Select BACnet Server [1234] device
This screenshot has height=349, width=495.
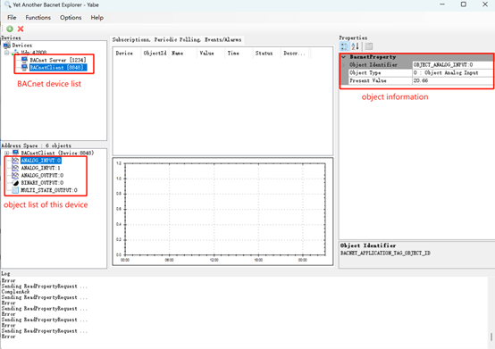58,60
